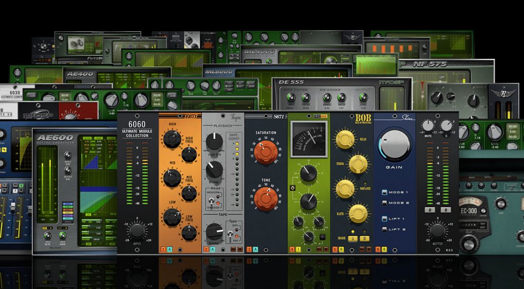
Task: Click the S671 SATURATION knob
Action: pyautogui.click(x=266, y=152)
